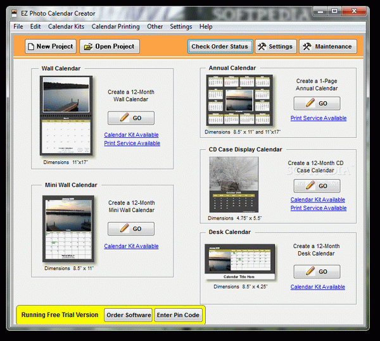This screenshot has width=380, height=341.
Task: Click the CD Case Display Calendar thumbnail
Action: coord(234,185)
